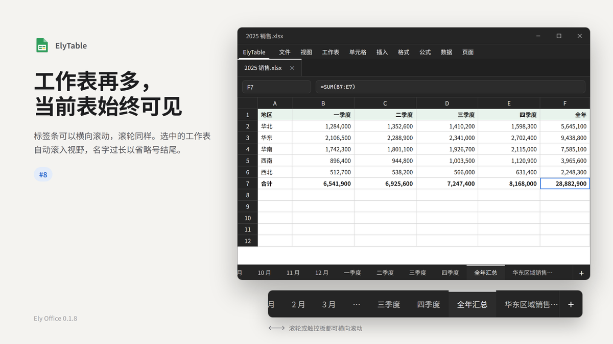Click cell with value 1,926,700
The height and width of the screenshot is (344, 613).
click(447, 149)
